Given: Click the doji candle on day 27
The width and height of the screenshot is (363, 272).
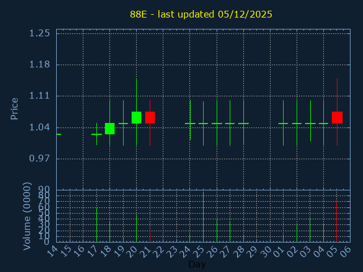Looking at the screenshot, I should [x=230, y=124].
